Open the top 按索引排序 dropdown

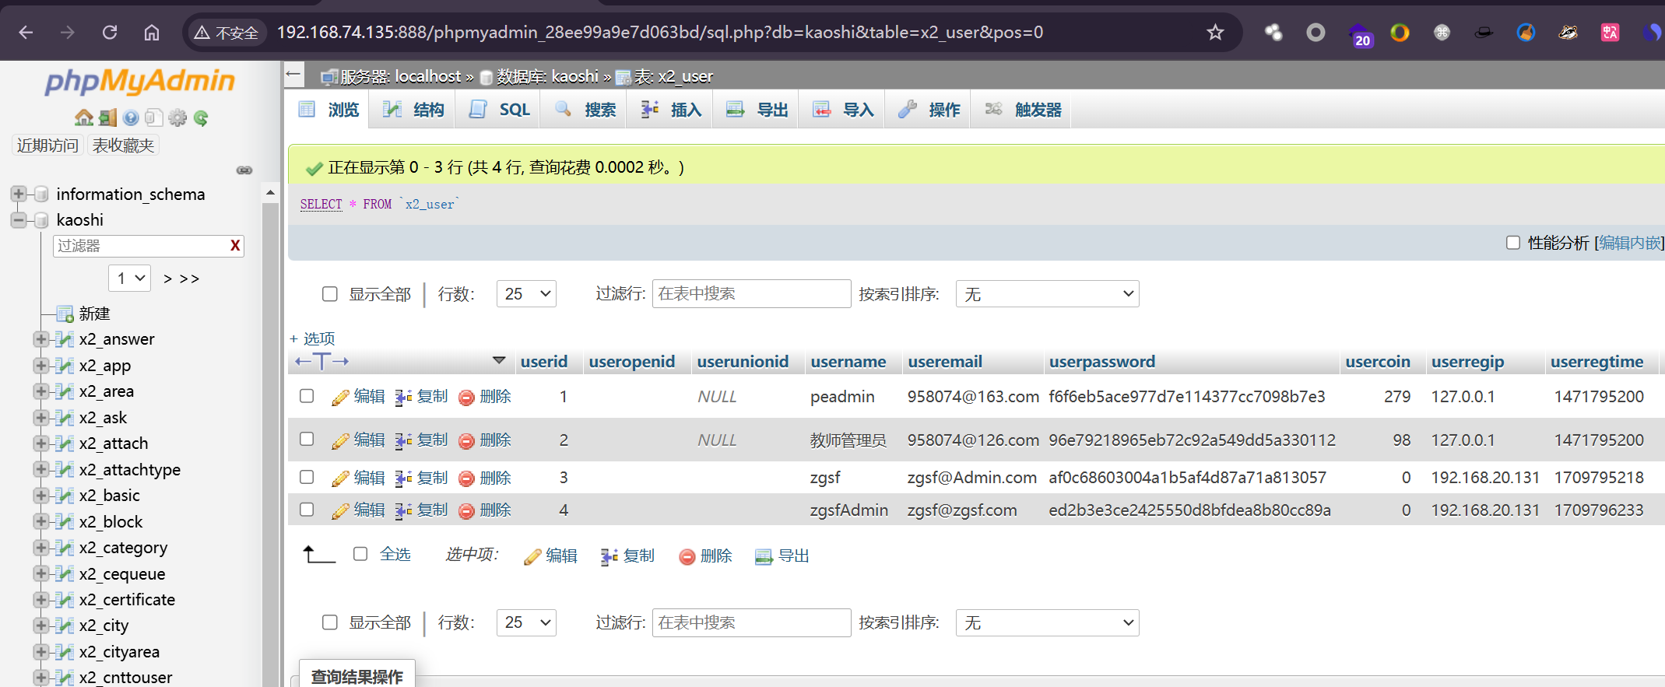[x=1047, y=294]
